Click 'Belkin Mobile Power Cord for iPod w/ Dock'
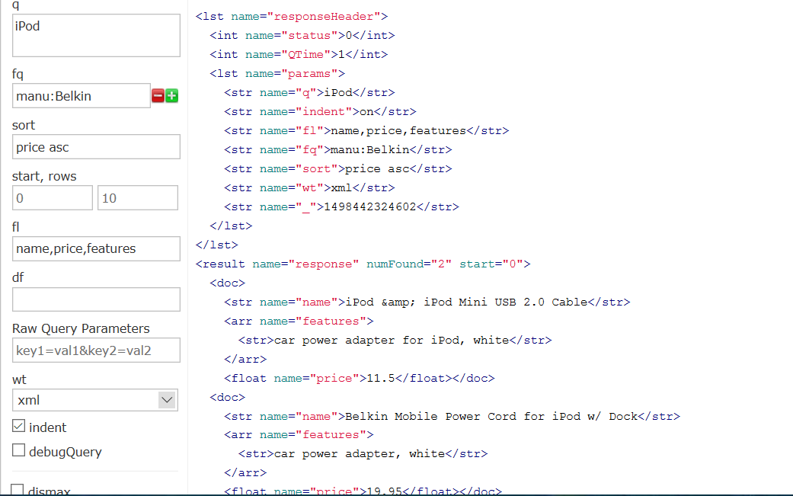Image resolution: width=793 pixels, height=496 pixels. coord(491,416)
